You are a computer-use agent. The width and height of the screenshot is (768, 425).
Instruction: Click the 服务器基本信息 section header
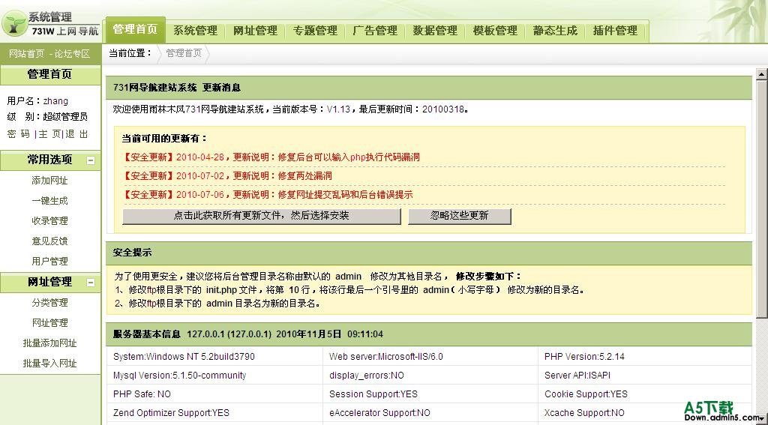(x=429, y=334)
